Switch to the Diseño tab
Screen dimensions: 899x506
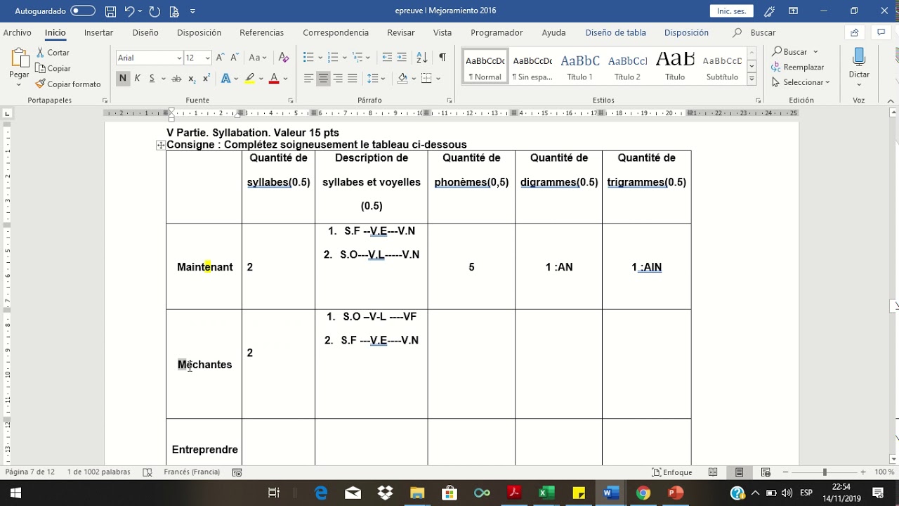pyautogui.click(x=145, y=32)
